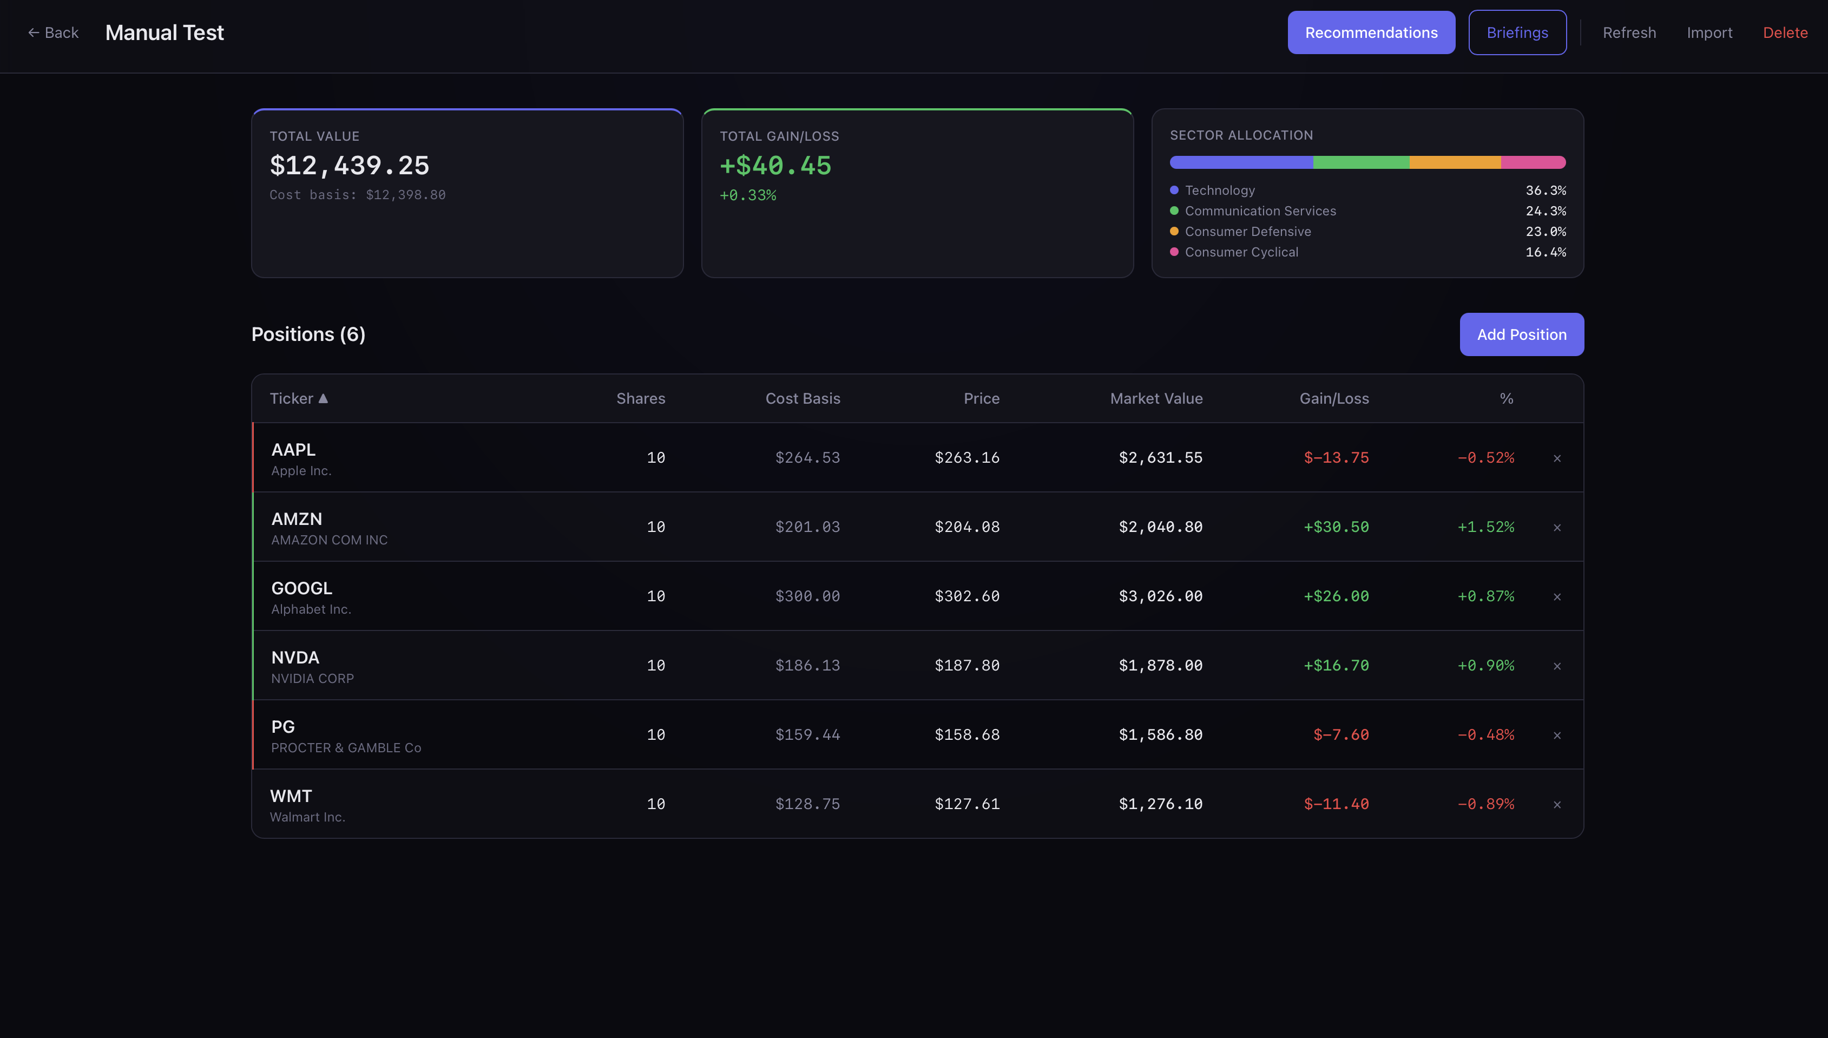Open the Recommendations tab

coord(1371,33)
